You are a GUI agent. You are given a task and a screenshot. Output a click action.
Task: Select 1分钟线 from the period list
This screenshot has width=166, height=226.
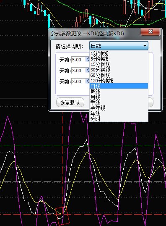pyautogui.click(x=119, y=53)
